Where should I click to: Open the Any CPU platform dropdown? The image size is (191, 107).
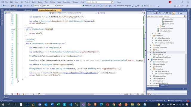49,6
